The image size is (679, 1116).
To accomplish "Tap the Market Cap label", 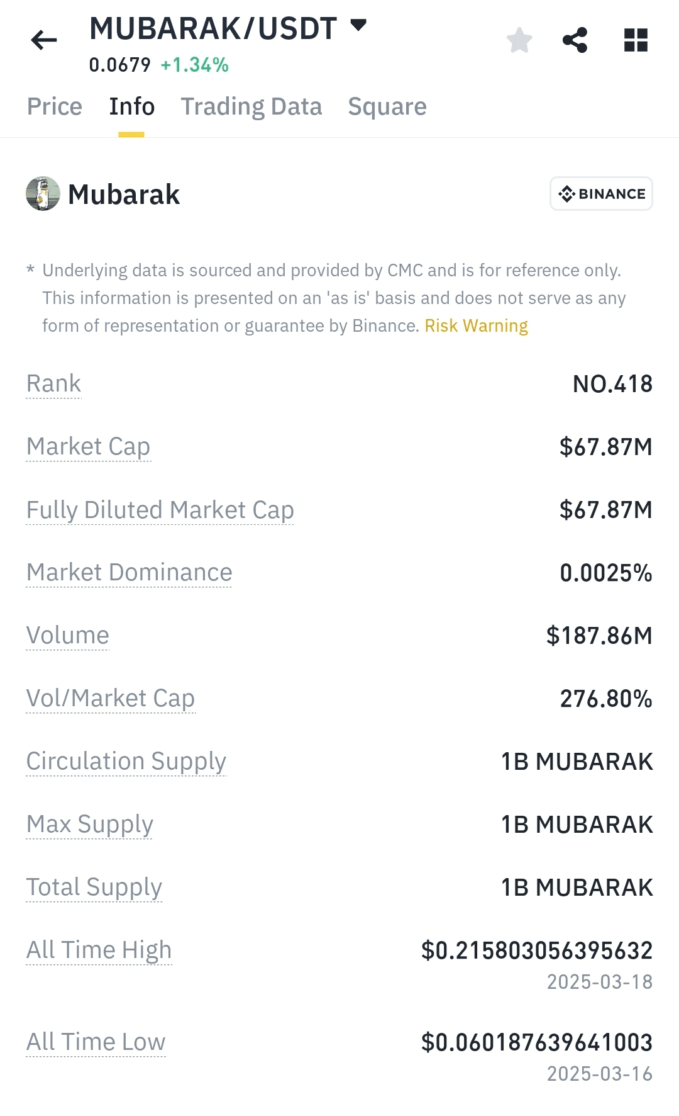I will [x=89, y=446].
